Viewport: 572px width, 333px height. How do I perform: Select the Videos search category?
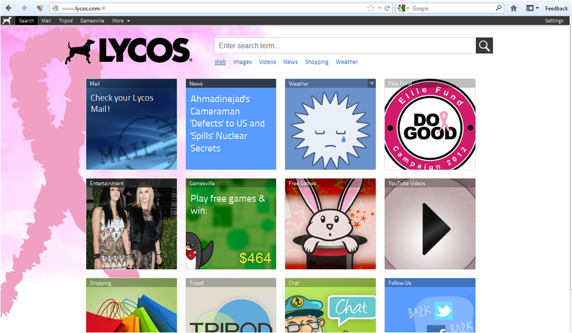pyautogui.click(x=268, y=62)
